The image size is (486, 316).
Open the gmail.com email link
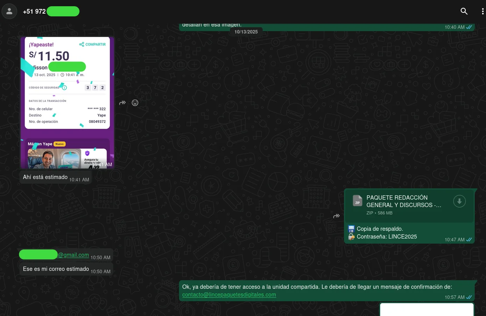[x=73, y=255]
